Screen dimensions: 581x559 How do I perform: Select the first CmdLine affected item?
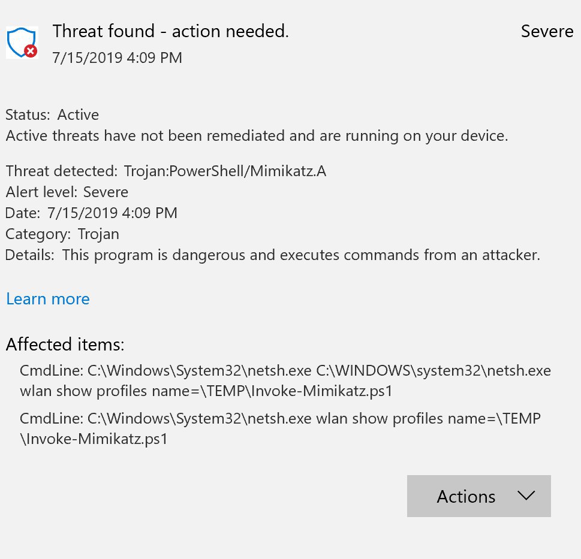[x=285, y=380]
